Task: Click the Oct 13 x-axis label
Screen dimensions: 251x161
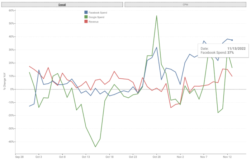Action: (x=86, y=157)
